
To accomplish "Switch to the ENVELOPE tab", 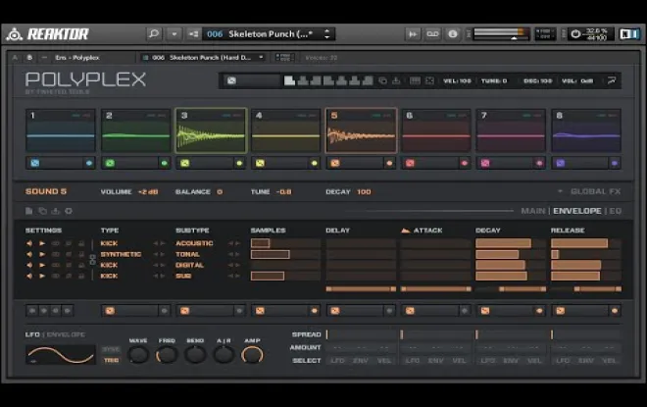I will pos(576,211).
